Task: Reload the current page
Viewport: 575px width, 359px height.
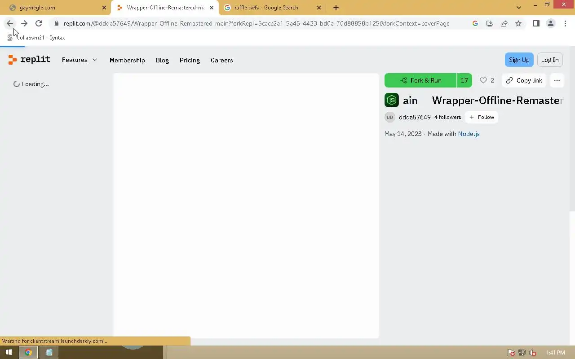Action: [39, 23]
